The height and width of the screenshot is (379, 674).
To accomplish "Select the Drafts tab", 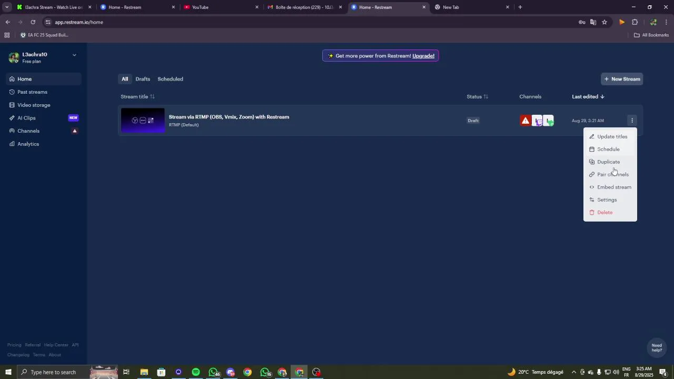I will (143, 79).
